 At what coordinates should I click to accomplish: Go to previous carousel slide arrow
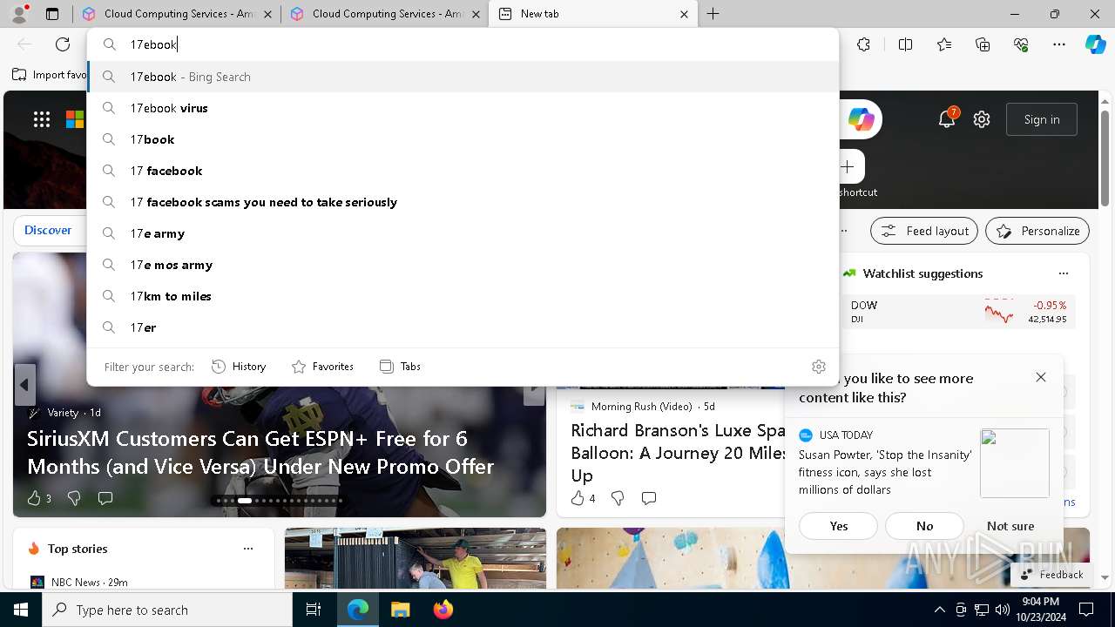[24, 384]
